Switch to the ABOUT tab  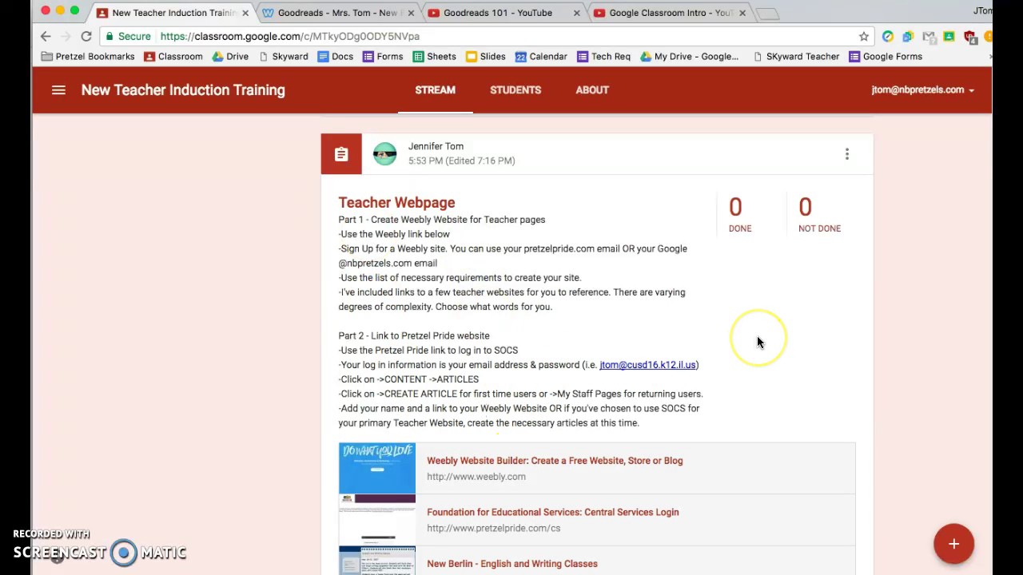pyautogui.click(x=592, y=90)
